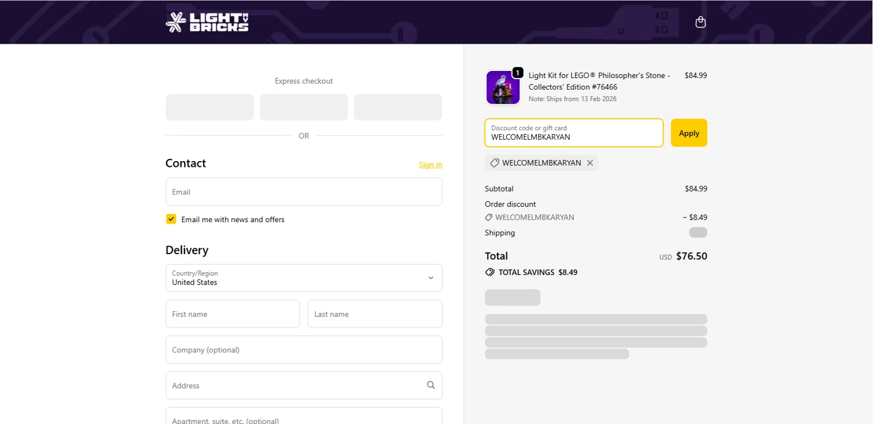
Task: Click the Last name field
Action: [375, 314]
